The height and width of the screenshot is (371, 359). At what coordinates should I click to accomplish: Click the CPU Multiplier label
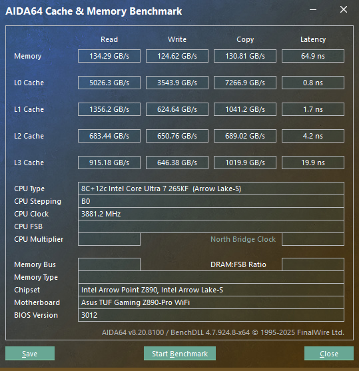click(x=39, y=239)
